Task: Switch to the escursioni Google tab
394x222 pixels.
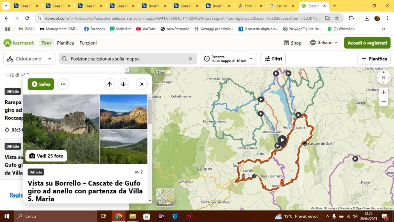Action: [x=282, y=6]
